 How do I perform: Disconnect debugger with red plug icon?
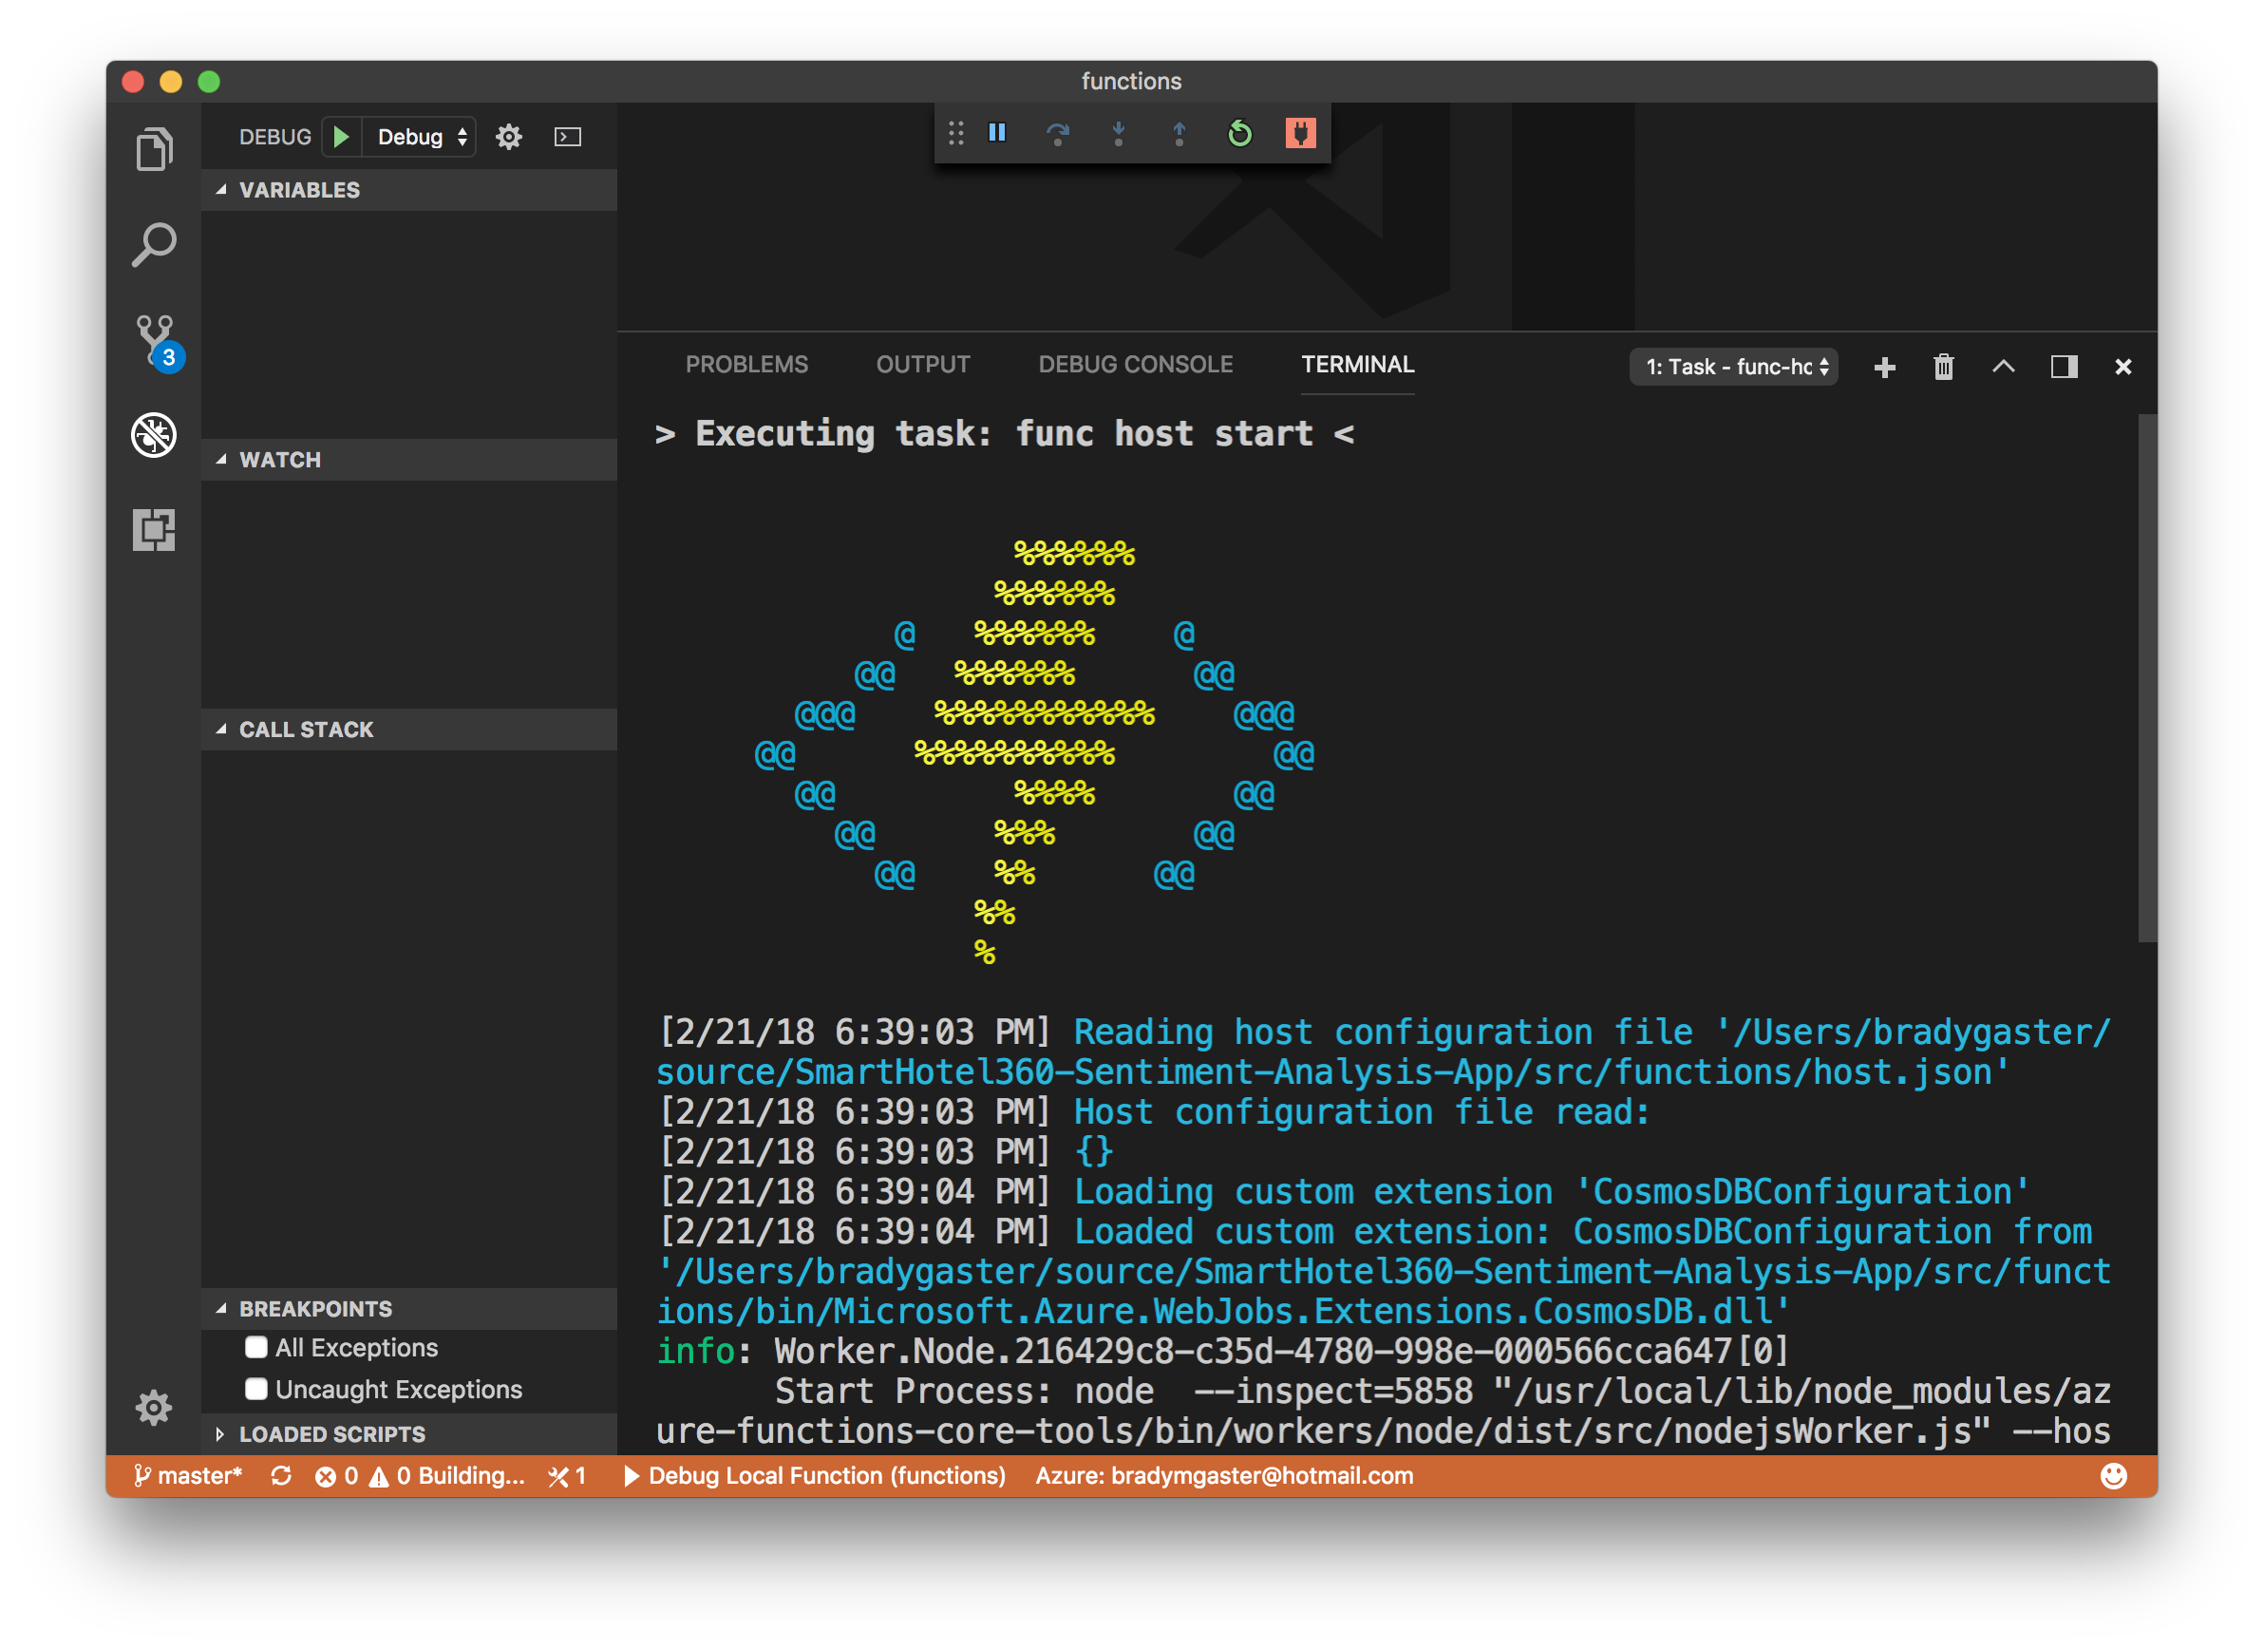point(1300,133)
